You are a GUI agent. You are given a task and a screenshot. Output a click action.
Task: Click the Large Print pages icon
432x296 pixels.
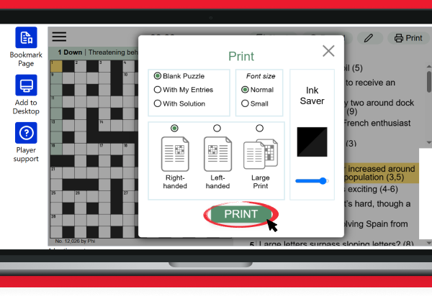(261, 154)
